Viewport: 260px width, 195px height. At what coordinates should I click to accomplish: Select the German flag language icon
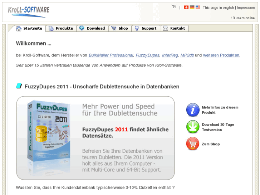click(192, 7)
